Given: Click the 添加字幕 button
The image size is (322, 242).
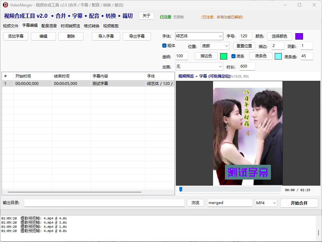Looking at the screenshot, I should pyautogui.click(x=16, y=36).
